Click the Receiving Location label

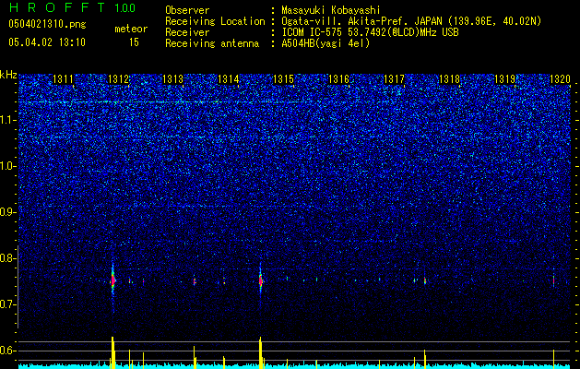tap(215, 21)
